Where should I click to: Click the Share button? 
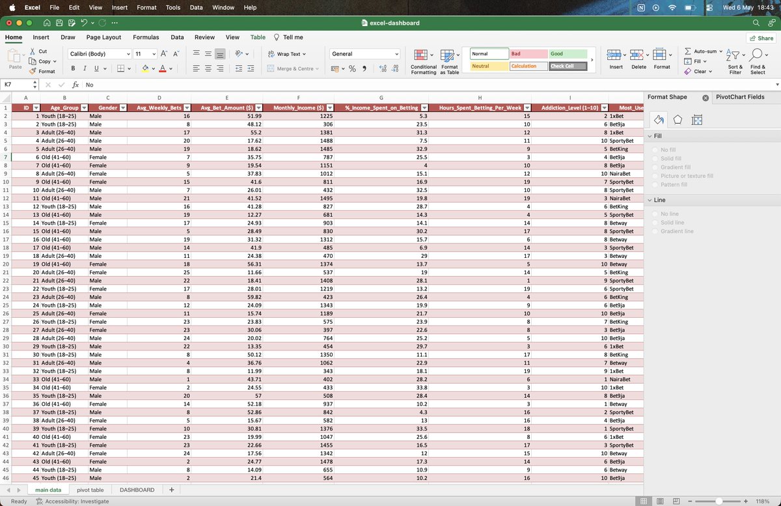tap(761, 38)
